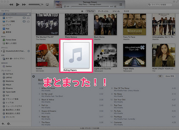This screenshot has width=179, height=130.
Task: Click the 曲 button in album panel
Action: click(x=160, y=76)
